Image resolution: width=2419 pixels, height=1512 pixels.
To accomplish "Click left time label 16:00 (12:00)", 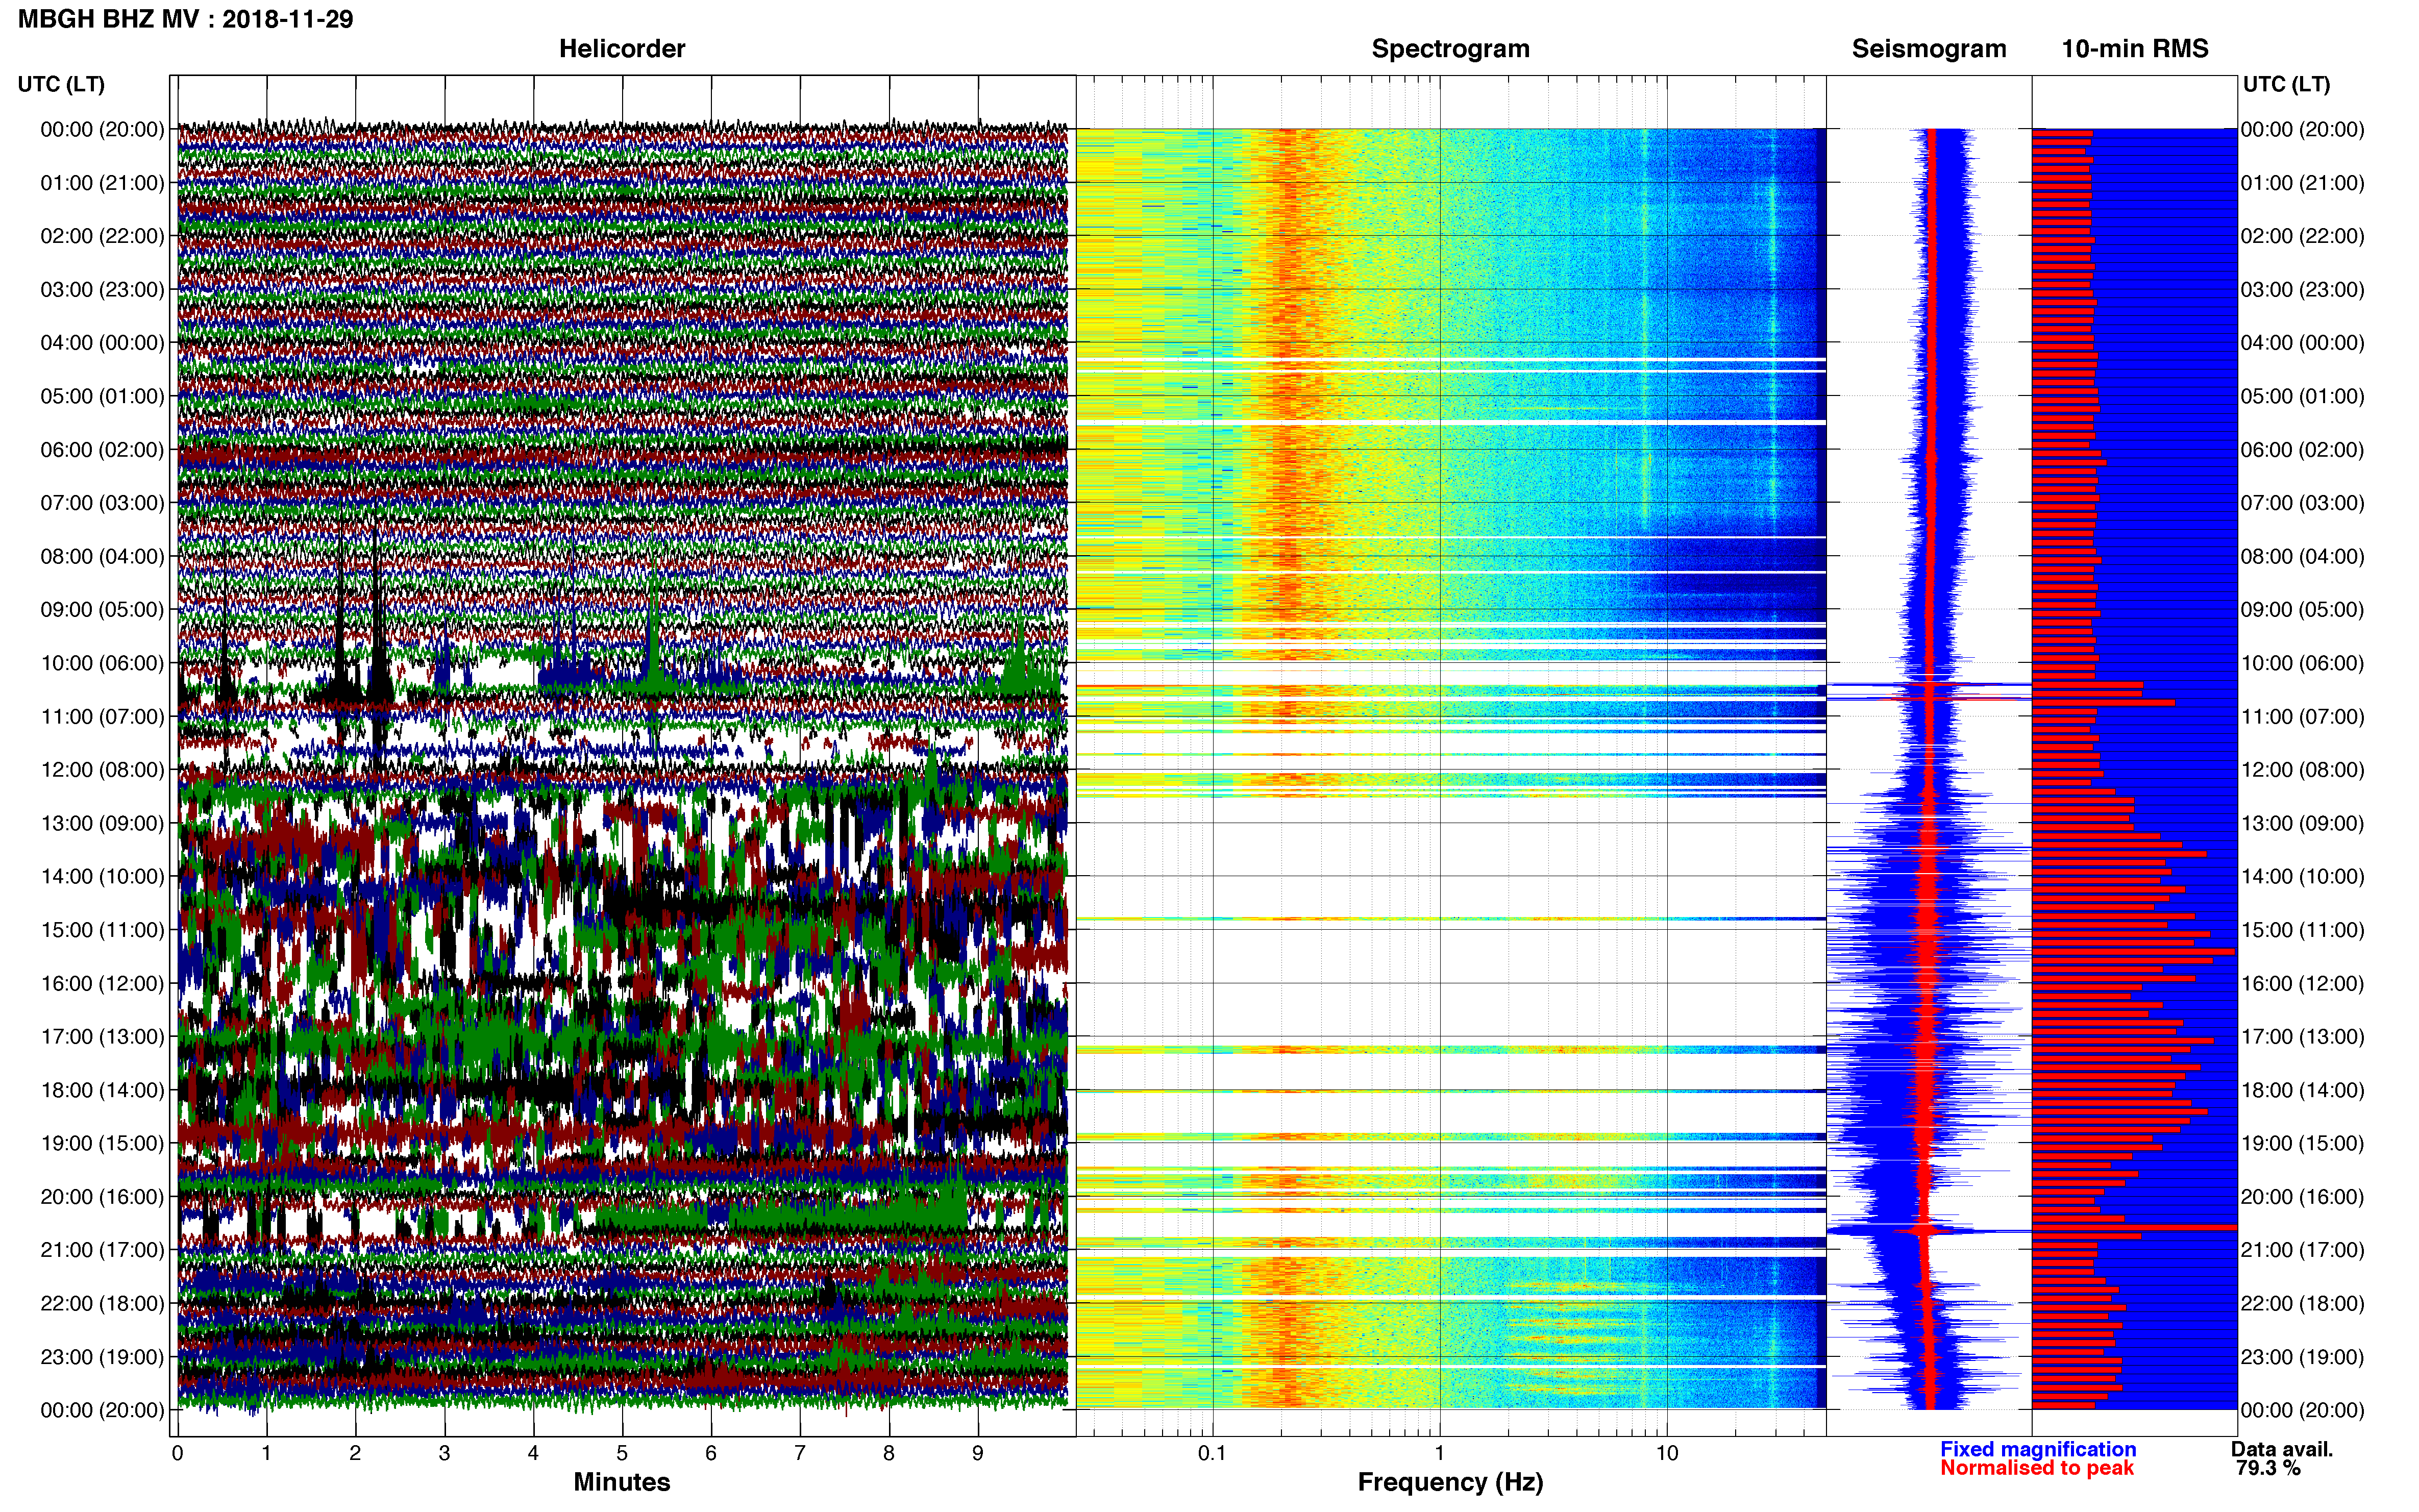I will (x=102, y=983).
